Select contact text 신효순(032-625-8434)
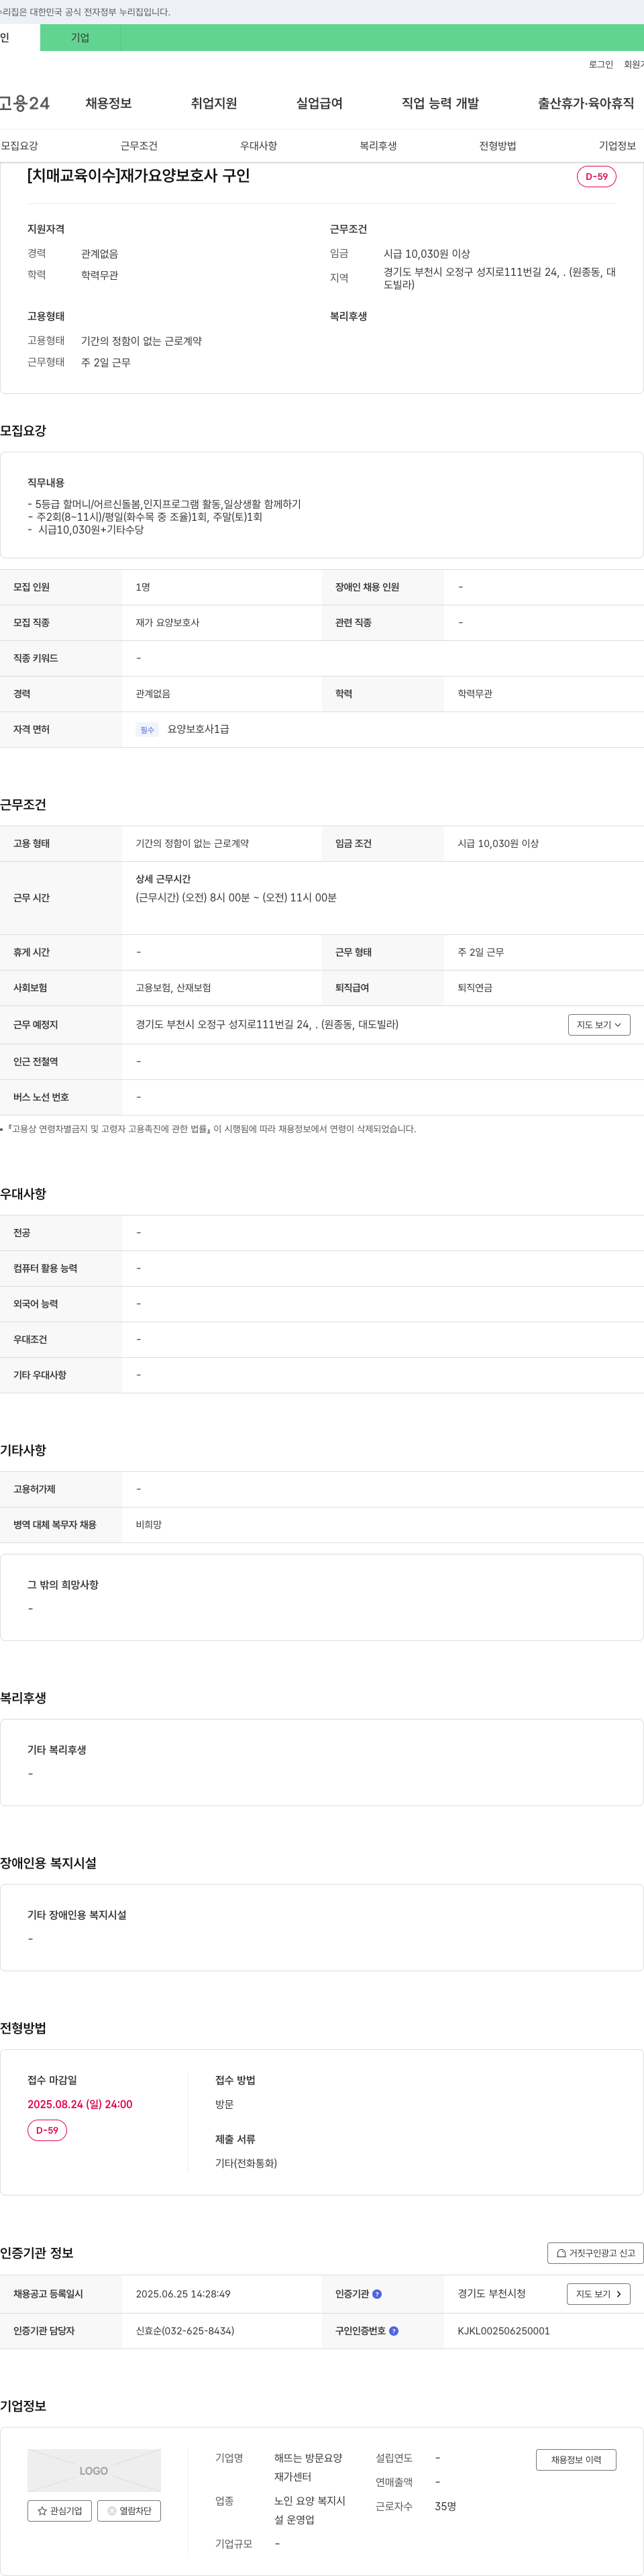Viewport: 644px width, 2576px height. pos(185,2331)
